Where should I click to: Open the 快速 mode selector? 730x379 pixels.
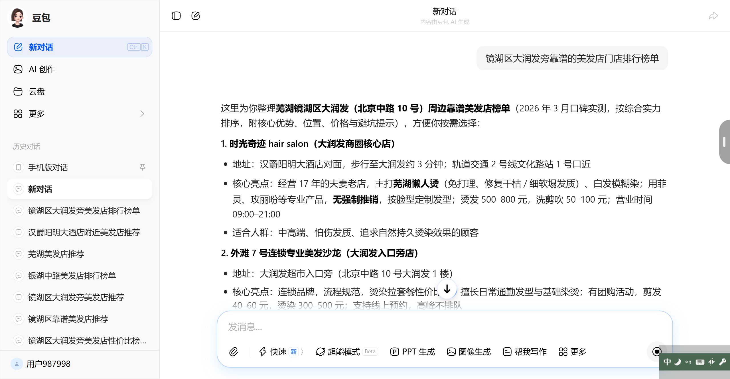point(281,352)
